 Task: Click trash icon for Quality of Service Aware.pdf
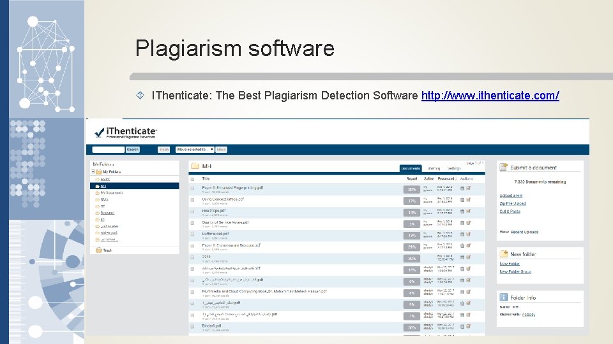click(462, 223)
